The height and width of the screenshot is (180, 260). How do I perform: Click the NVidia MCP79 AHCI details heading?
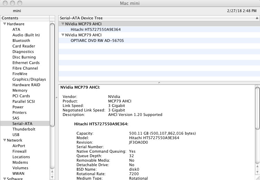80,87
